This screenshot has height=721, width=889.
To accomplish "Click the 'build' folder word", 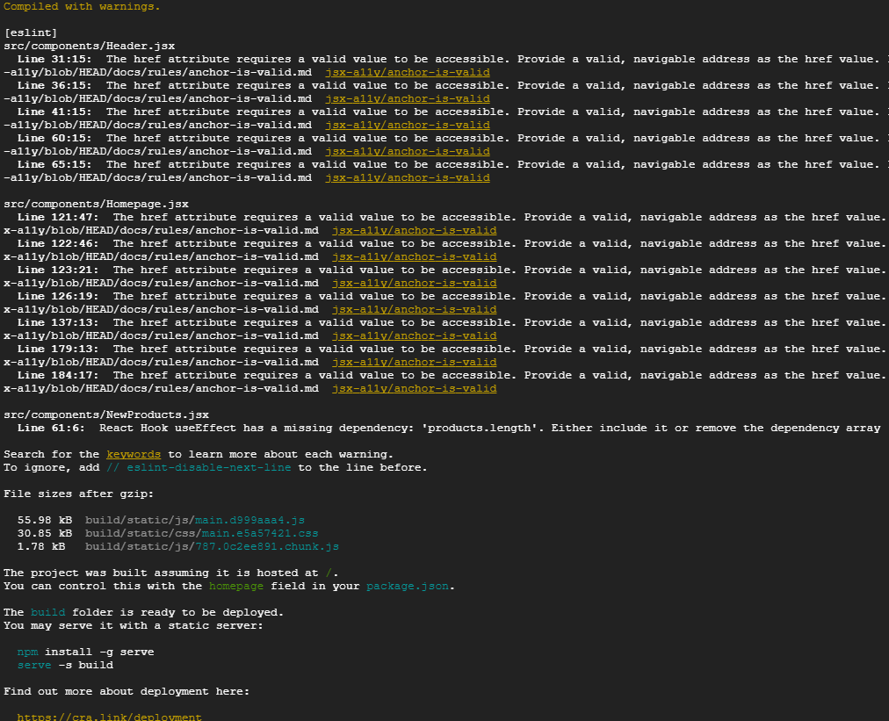I will click(47, 613).
